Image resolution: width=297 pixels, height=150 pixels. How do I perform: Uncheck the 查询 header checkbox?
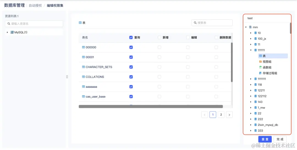131,37
